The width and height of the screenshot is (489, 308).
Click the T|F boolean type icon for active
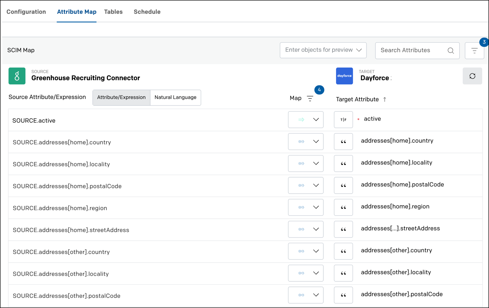[x=343, y=120]
